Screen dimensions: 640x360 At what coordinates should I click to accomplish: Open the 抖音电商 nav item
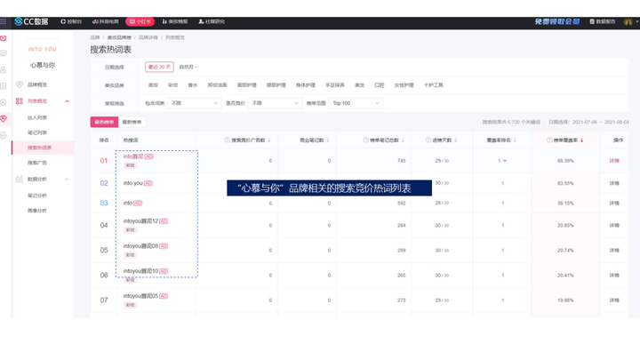point(105,21)
